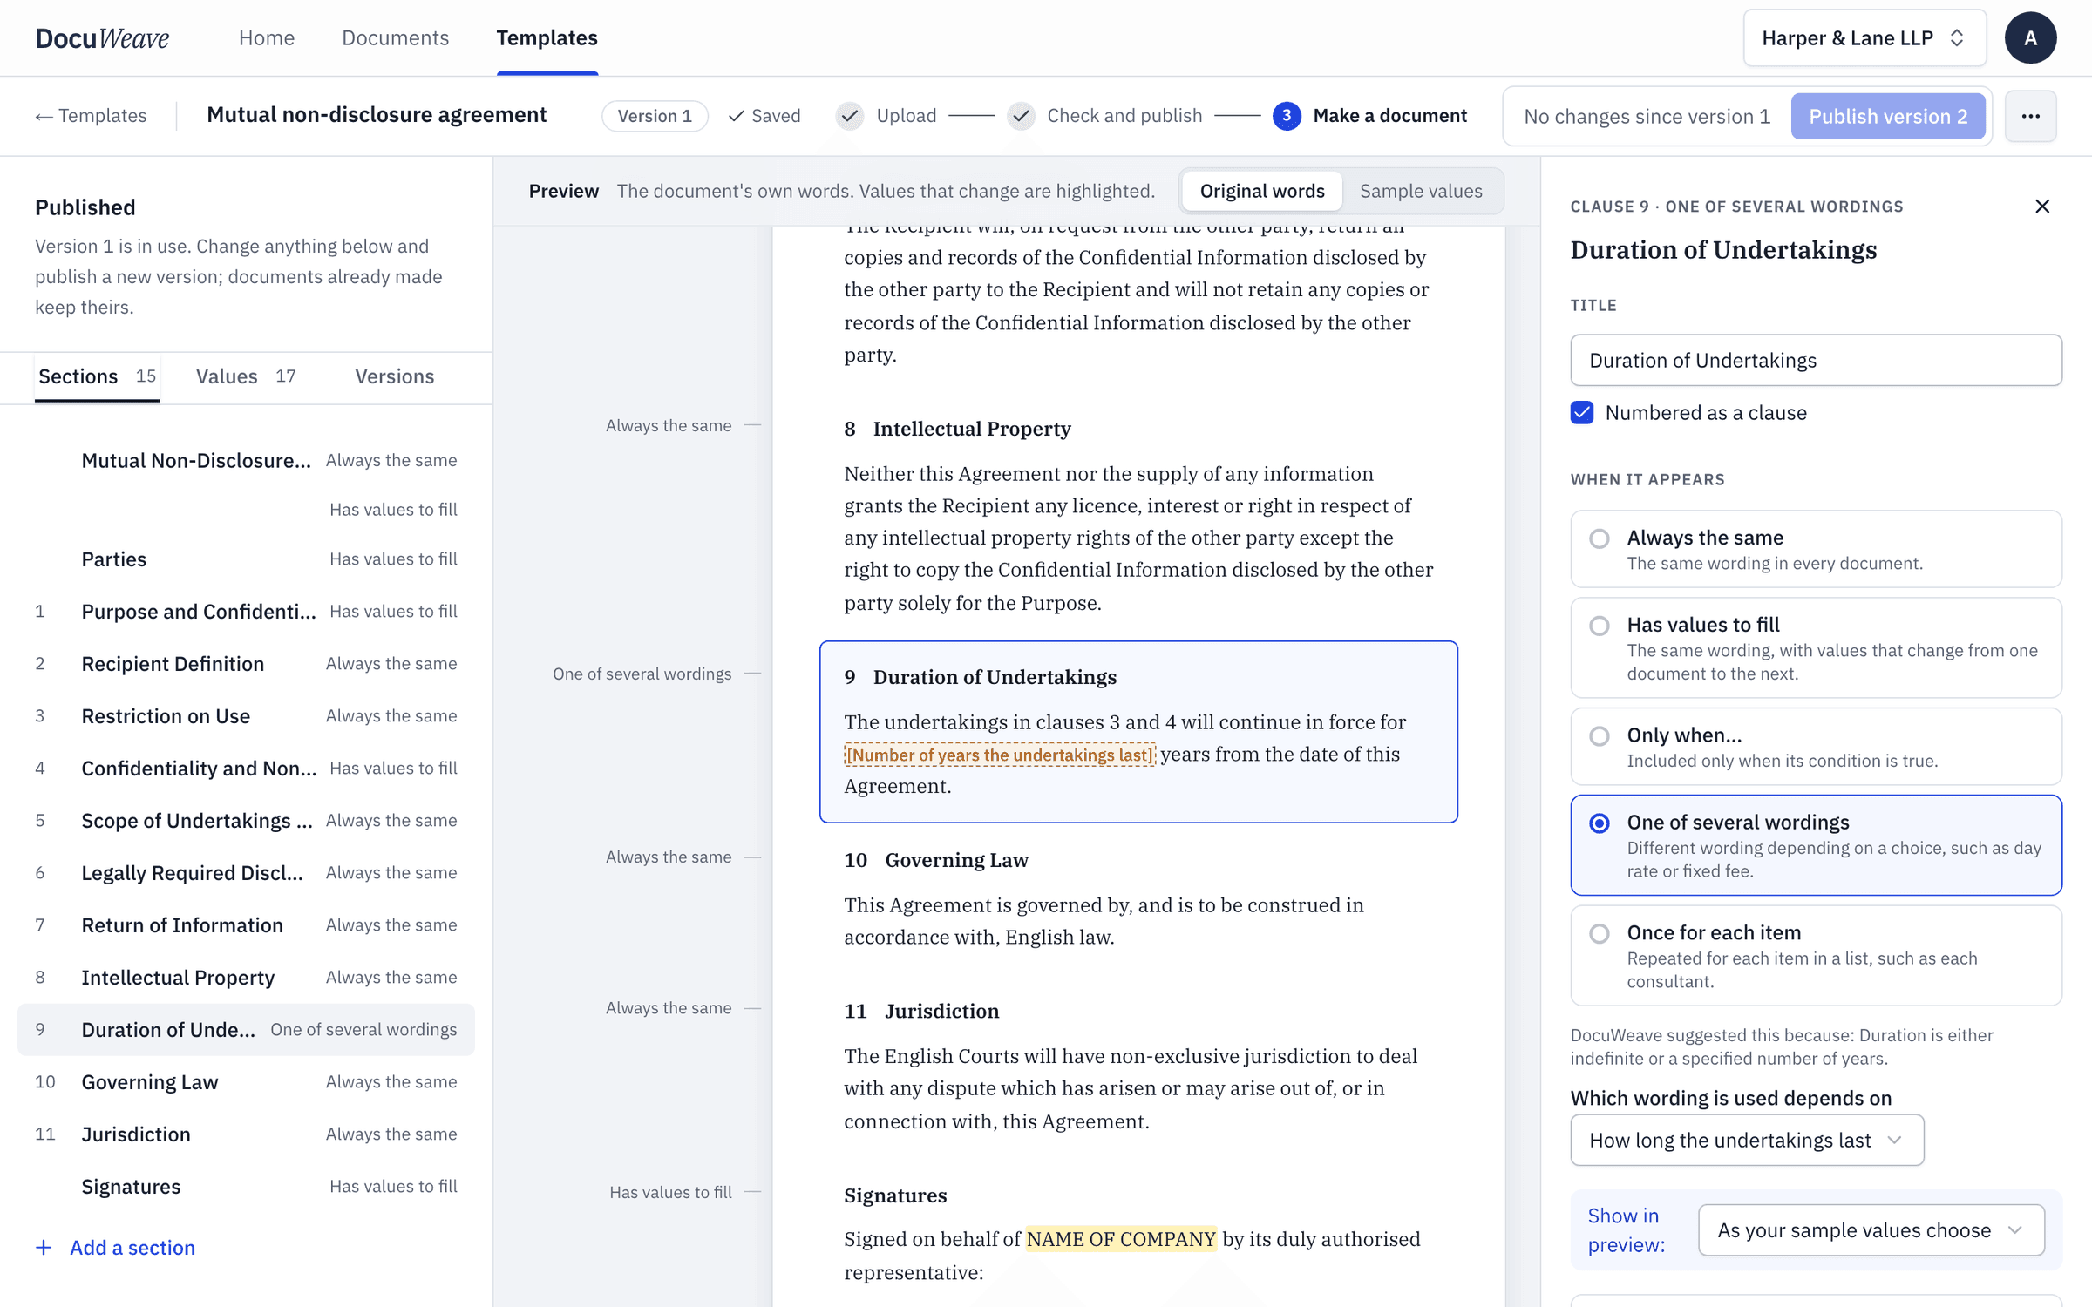Screen dimensions: 2092x1307
Task: Open the user avatar A menu
Action: click(2030, 37)
